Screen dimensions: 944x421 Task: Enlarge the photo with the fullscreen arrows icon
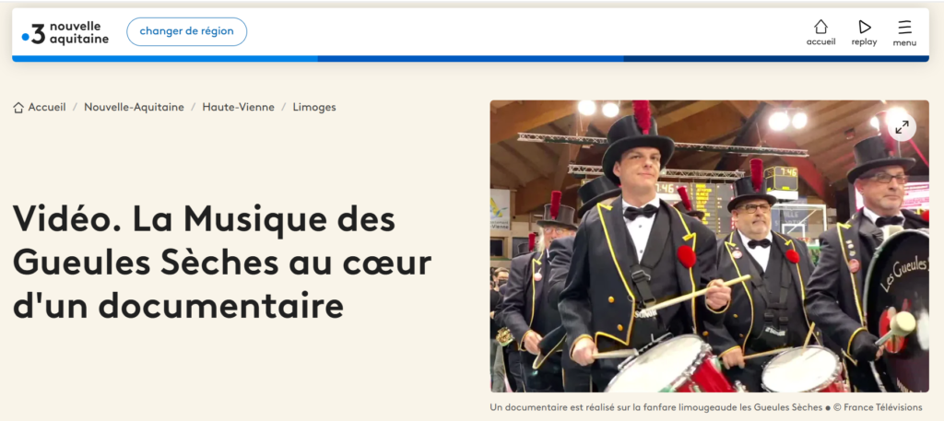[x=902, y=127]
